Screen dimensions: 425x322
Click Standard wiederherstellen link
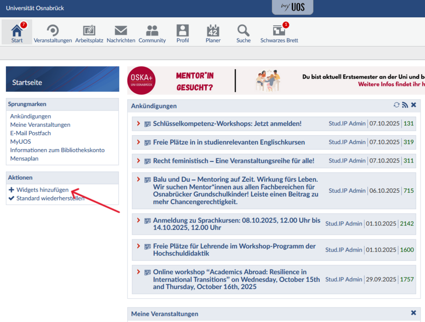click(x=50, y=198)
